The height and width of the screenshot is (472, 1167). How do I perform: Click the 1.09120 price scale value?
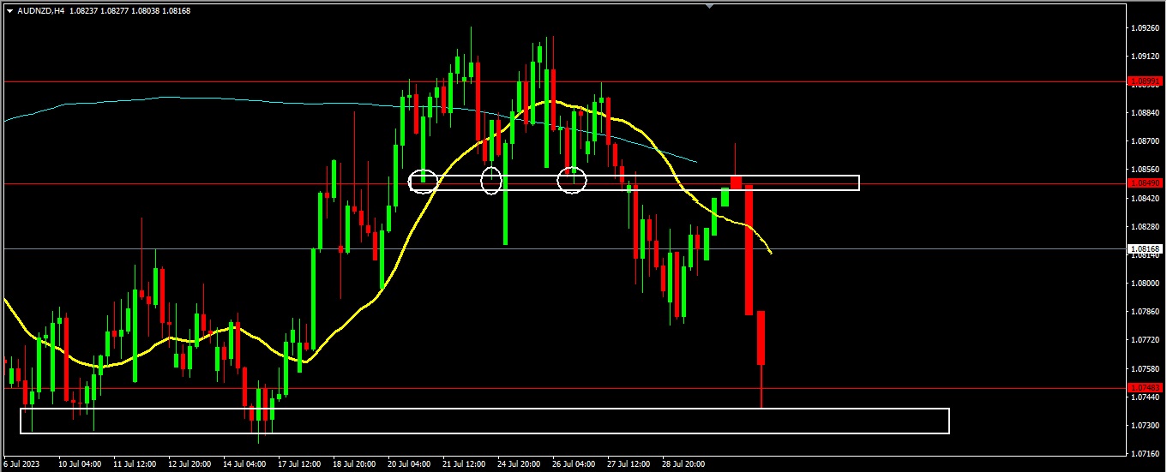coord(1146,56)
